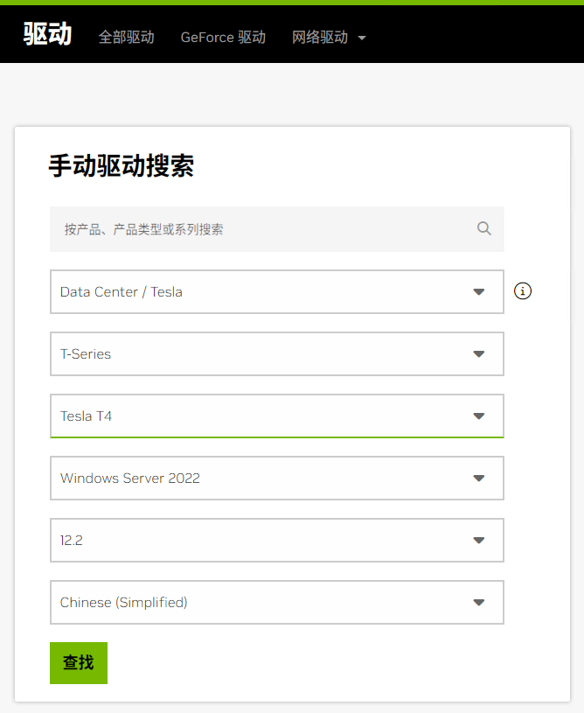This screenshot has height=713, width=584.
Task: Click the product category info icon
Action: click(523, 291)
